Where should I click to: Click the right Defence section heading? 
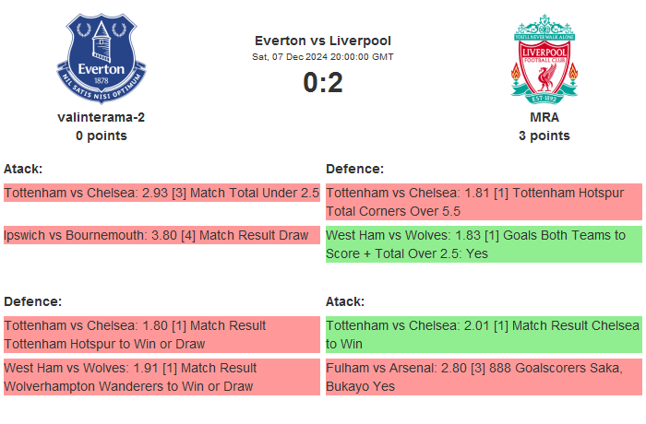coord(355,169)
